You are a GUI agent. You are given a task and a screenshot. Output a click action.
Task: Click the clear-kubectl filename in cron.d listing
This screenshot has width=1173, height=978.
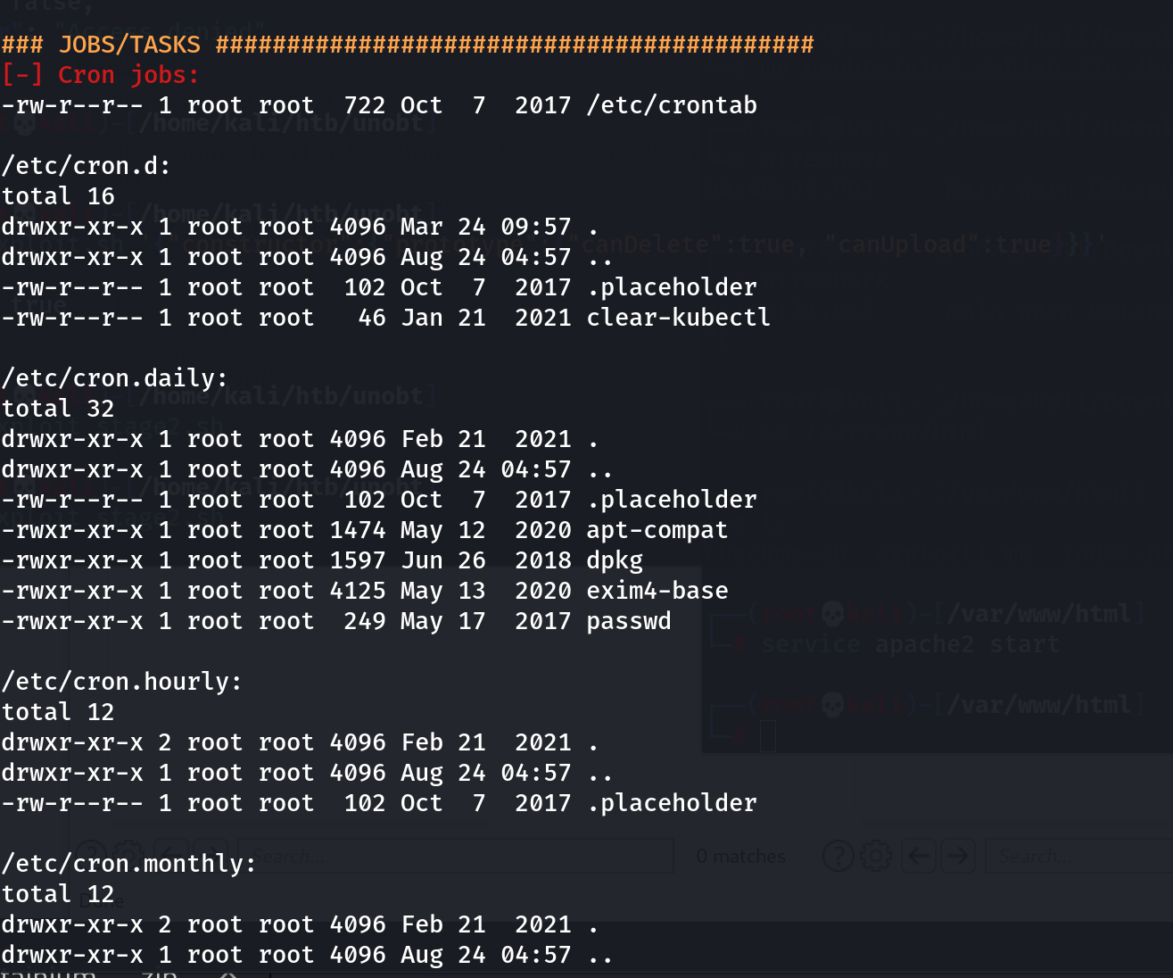click(678, 318)
